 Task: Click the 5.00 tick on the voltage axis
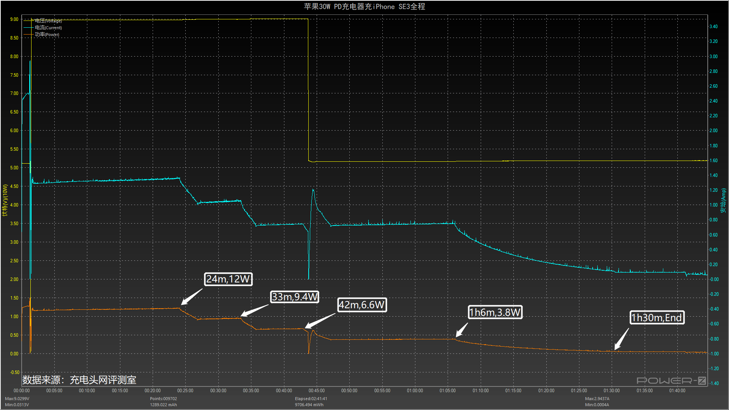14,168
